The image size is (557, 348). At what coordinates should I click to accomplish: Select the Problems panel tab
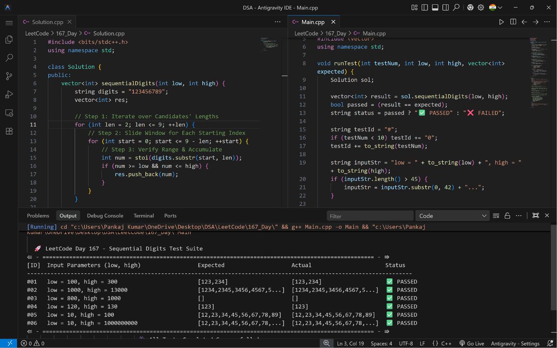click(38, 216)
